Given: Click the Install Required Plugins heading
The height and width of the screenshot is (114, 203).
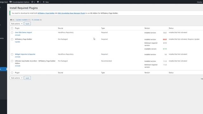Looking at the screenshot, I should 23,8.
